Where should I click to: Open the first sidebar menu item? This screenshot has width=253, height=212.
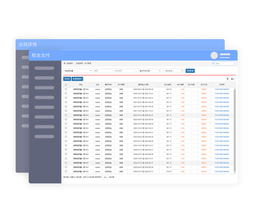point(44,68)
